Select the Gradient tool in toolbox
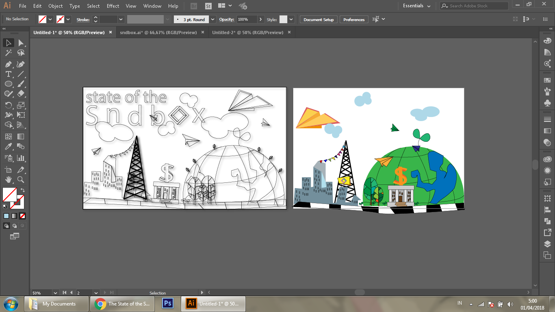Viewport: 555px width, 312px height. point(21,136)
